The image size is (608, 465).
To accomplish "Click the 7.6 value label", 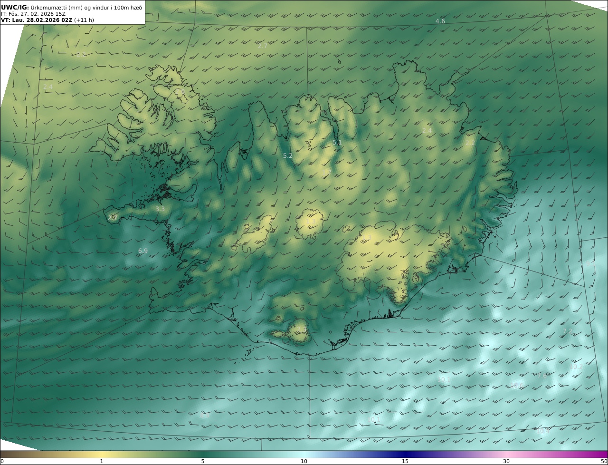I will (x=542, y=376).
